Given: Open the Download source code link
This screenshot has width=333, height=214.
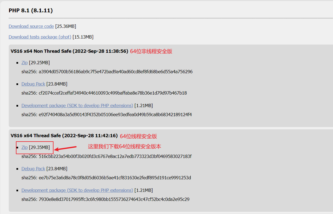Looking at the screenshot, I should click(x=31, y=26).
